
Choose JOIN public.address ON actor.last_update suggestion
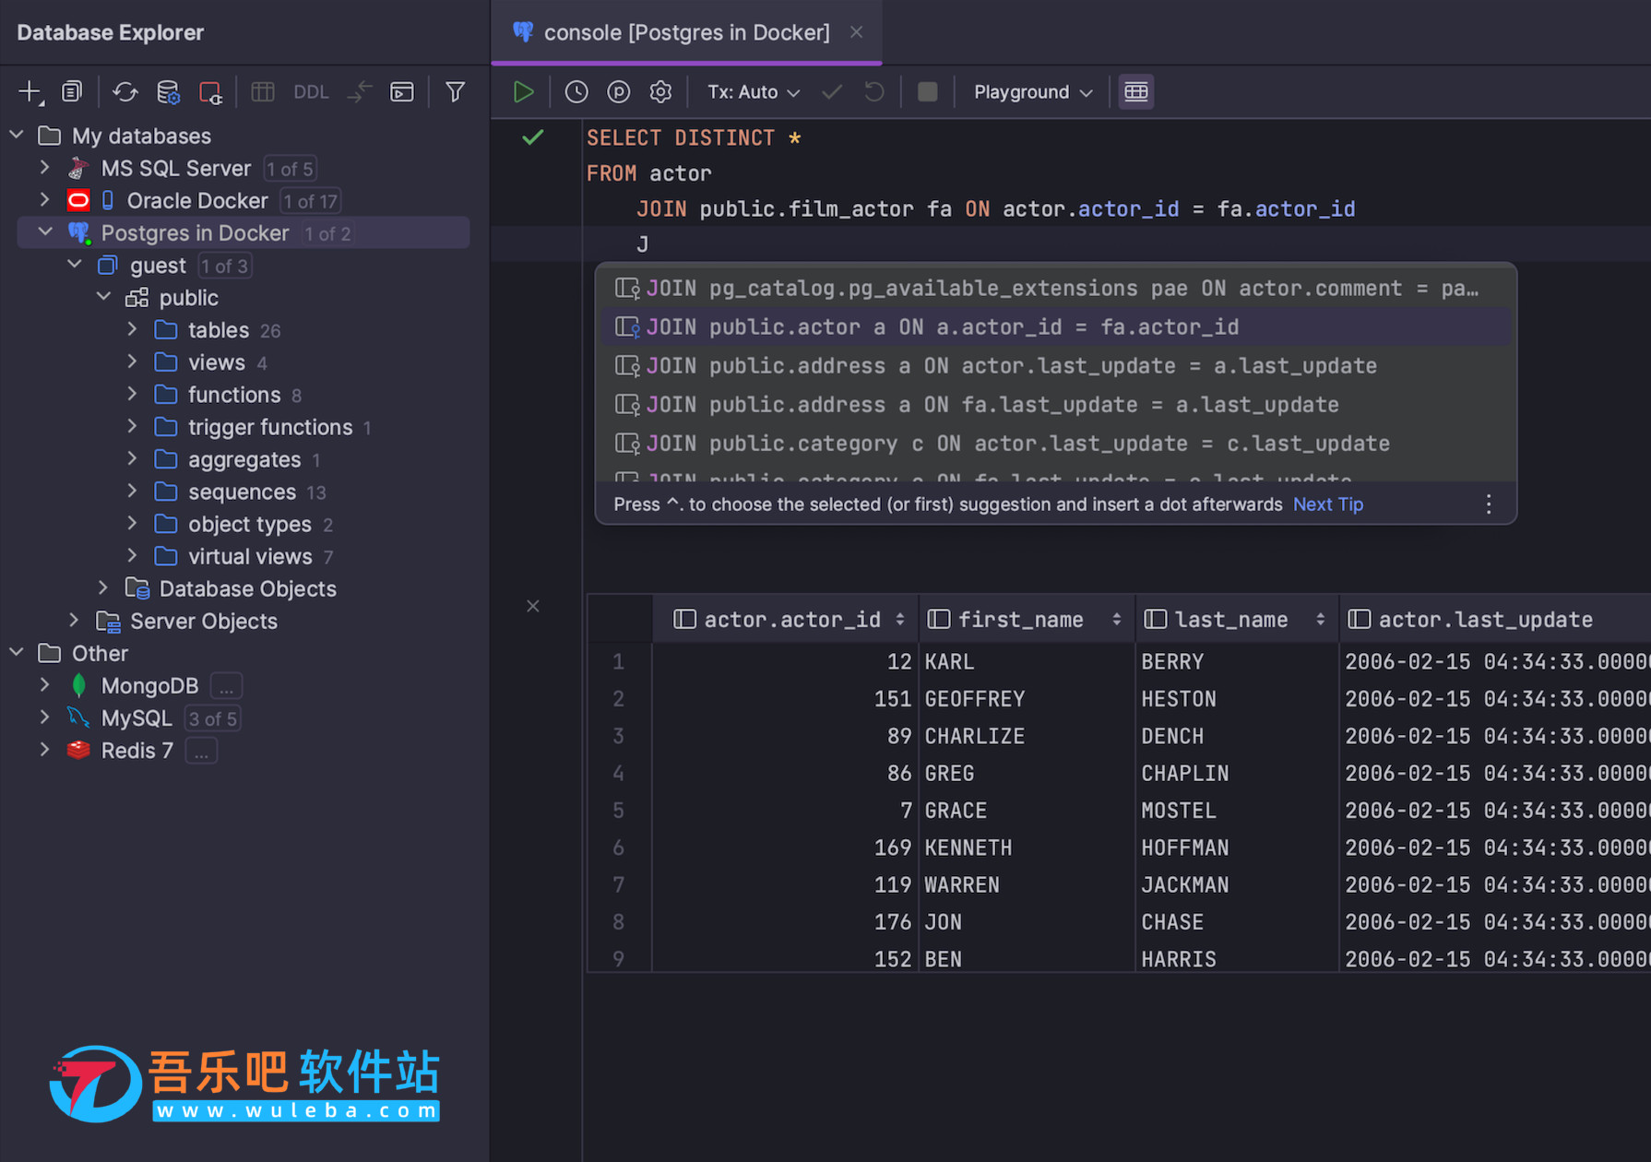[1055, 365]
